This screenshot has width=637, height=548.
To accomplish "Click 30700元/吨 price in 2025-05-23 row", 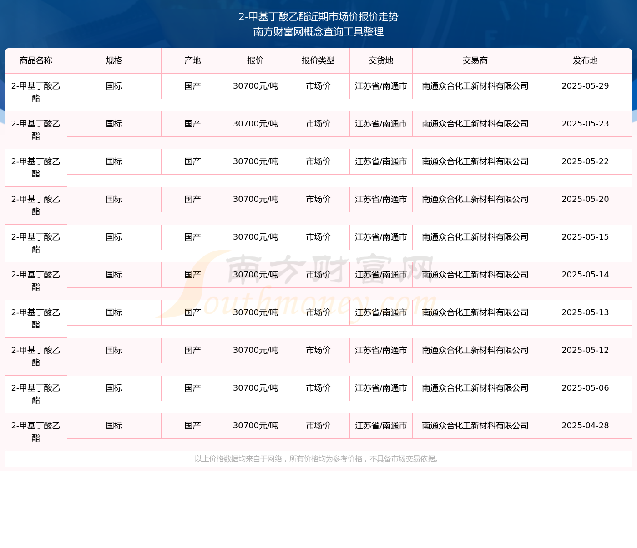I will 256,124.
